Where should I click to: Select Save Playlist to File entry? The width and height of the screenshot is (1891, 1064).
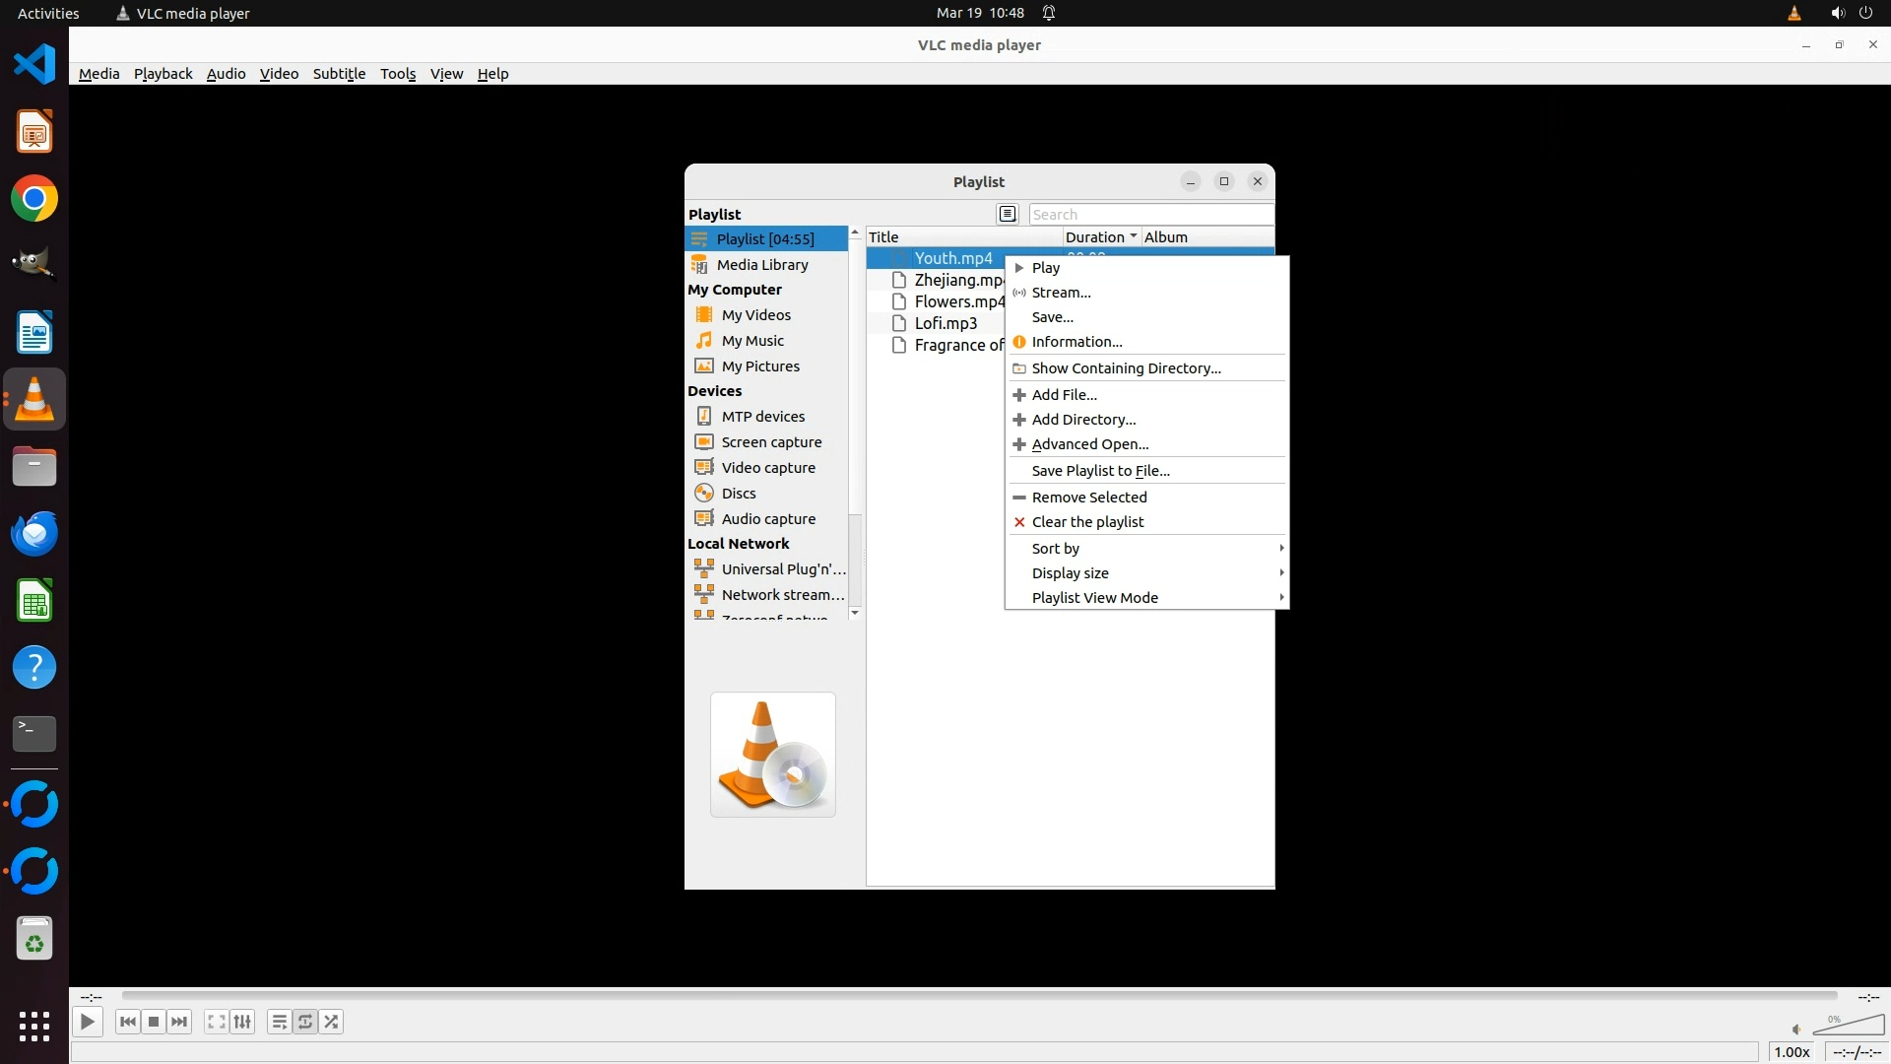tap(1100, 471)
